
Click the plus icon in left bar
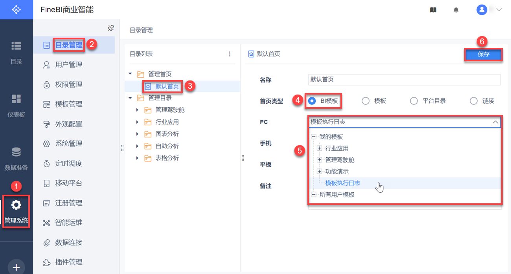16,267
